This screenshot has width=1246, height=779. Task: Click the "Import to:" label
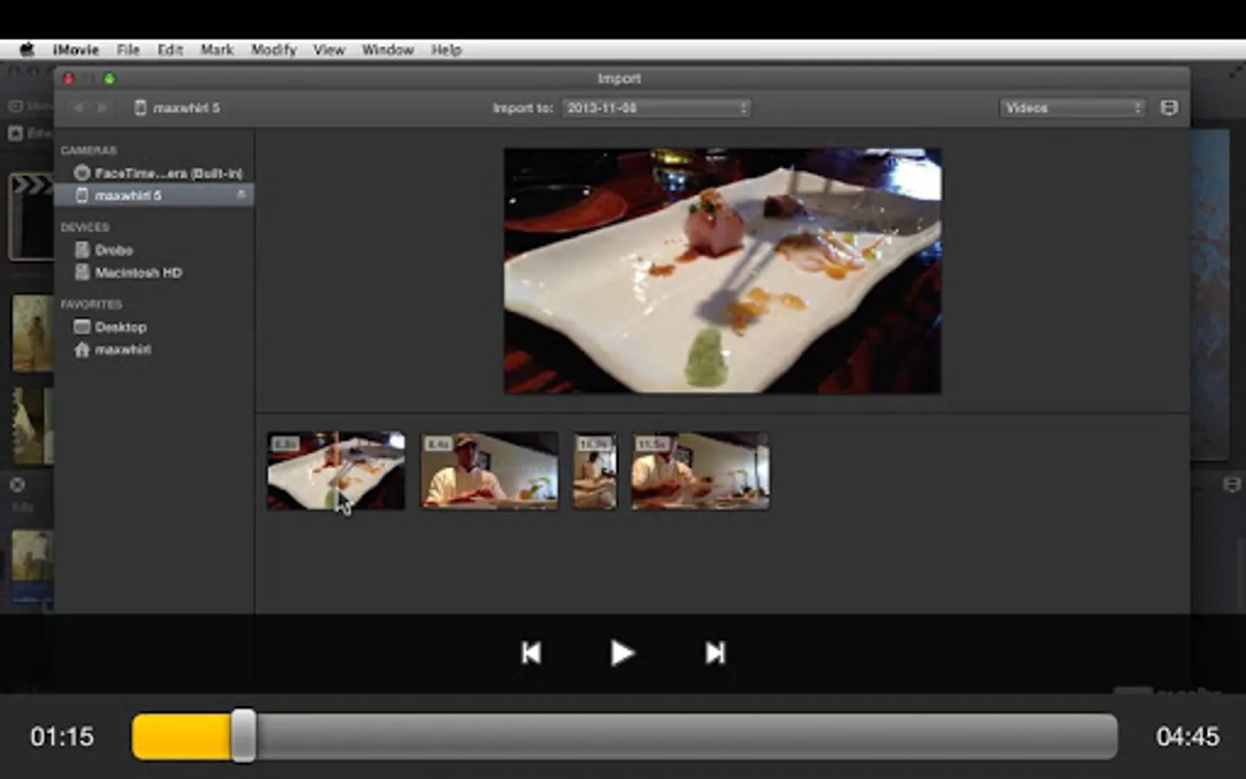click(523, 108)
